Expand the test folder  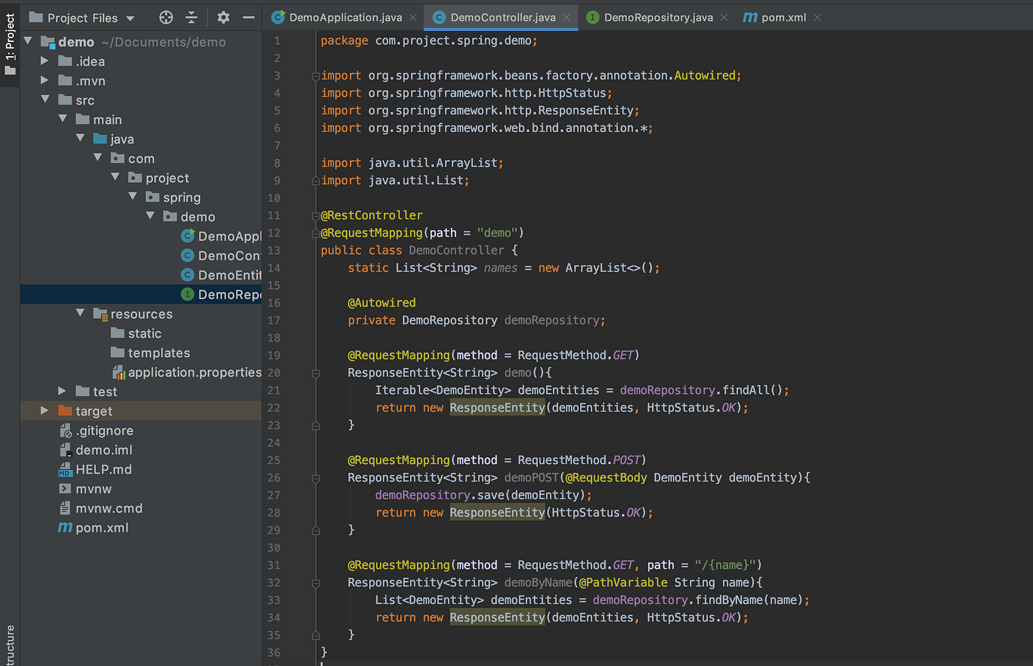point(63,391)
